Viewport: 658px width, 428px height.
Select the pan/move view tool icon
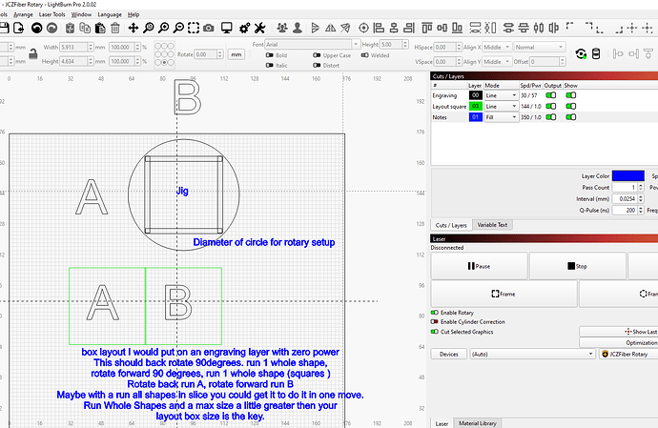[133, 28]
